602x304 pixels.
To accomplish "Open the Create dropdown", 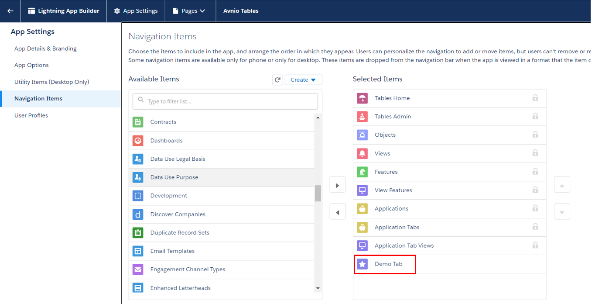I will point(303,80).
